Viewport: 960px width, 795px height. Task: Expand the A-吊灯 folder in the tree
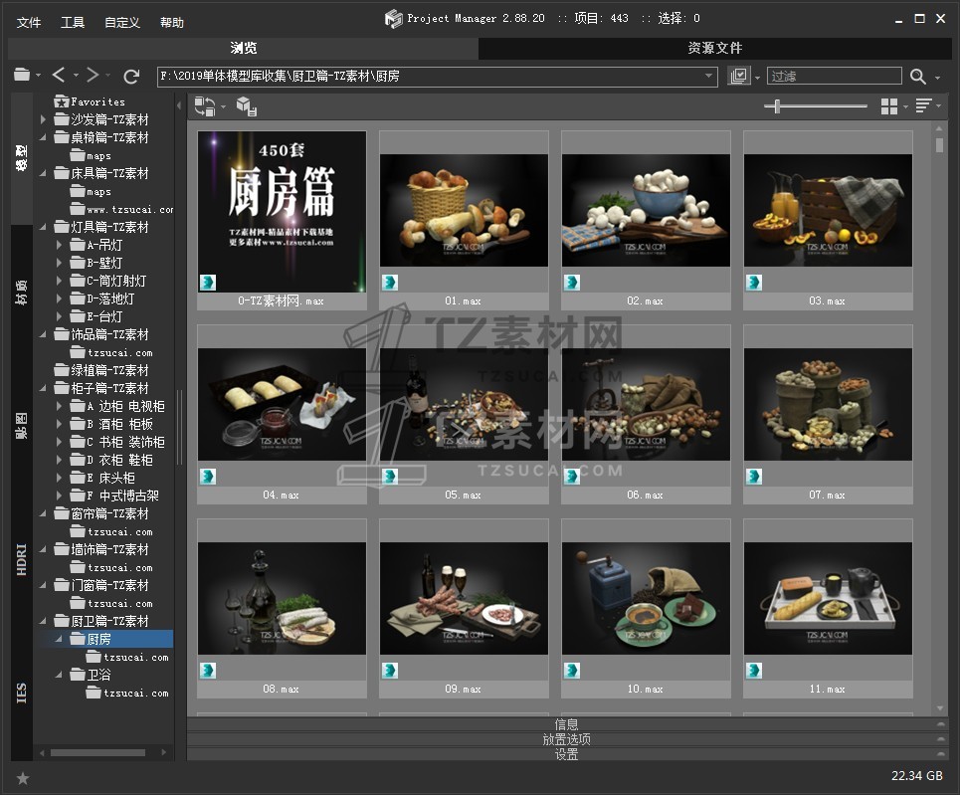(60, 245)
